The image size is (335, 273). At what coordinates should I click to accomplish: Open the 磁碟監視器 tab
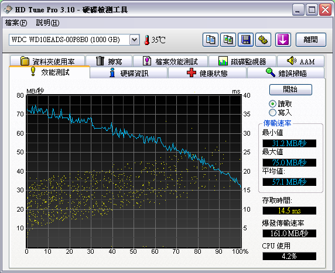click(242, 61)
